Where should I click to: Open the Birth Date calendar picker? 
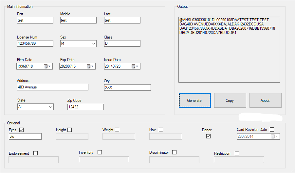47,66
